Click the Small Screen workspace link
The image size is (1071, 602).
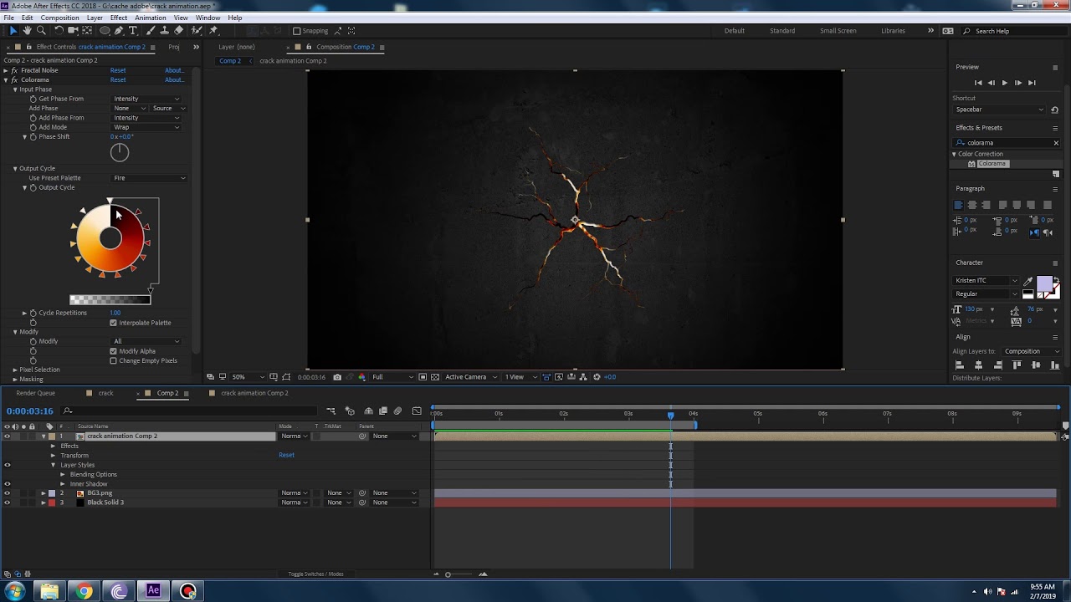(838, 31)
